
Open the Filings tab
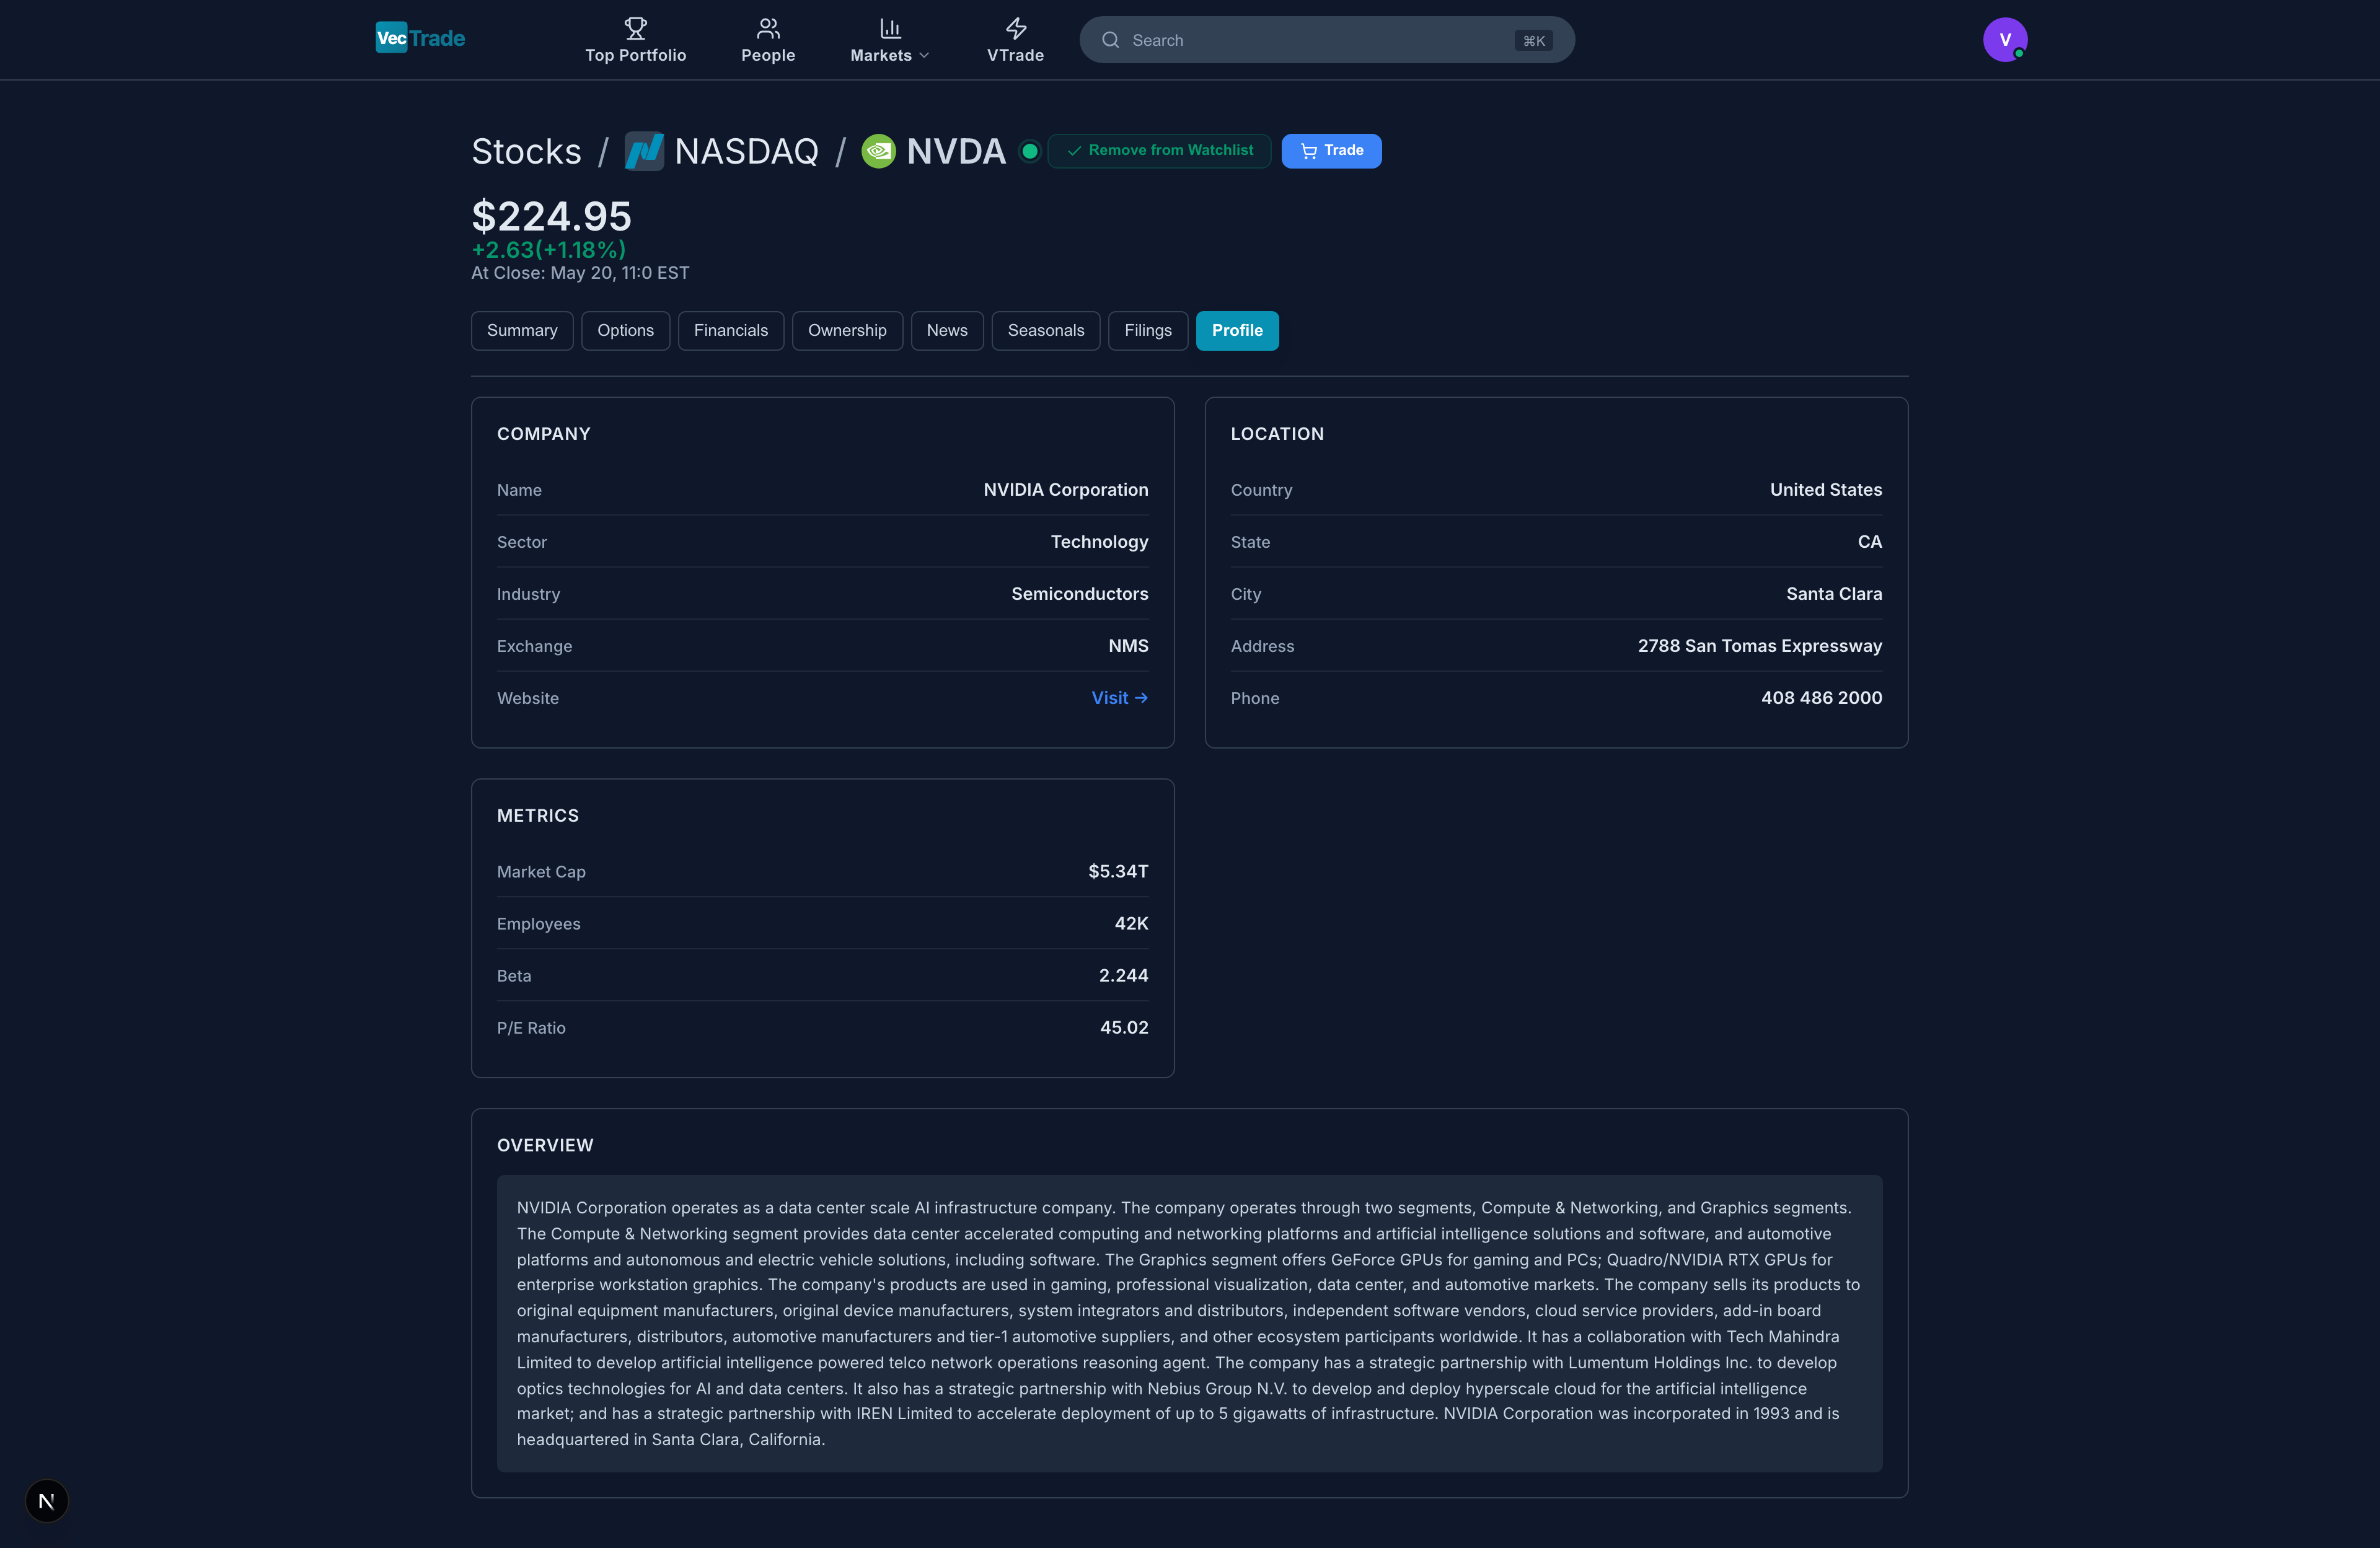(x=1148, y=331)
